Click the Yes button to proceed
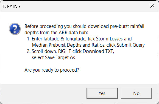This screenshot has width=159, height=104. (x=102, y=93)
